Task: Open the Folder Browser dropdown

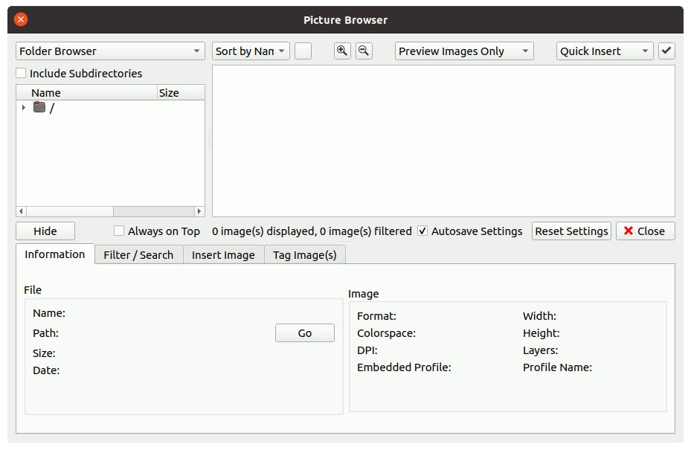Action: pos(110,51)
